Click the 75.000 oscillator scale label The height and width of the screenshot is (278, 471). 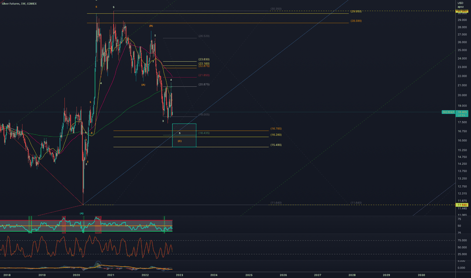click(x=462, y=241)
